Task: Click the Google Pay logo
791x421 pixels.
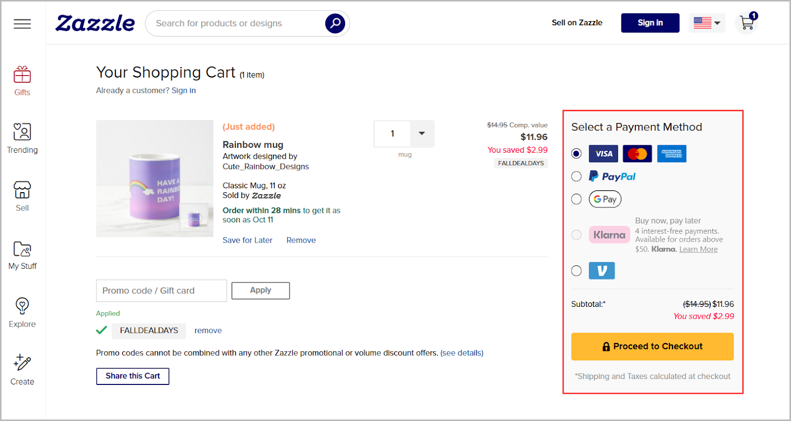Action: click(605, 199)
